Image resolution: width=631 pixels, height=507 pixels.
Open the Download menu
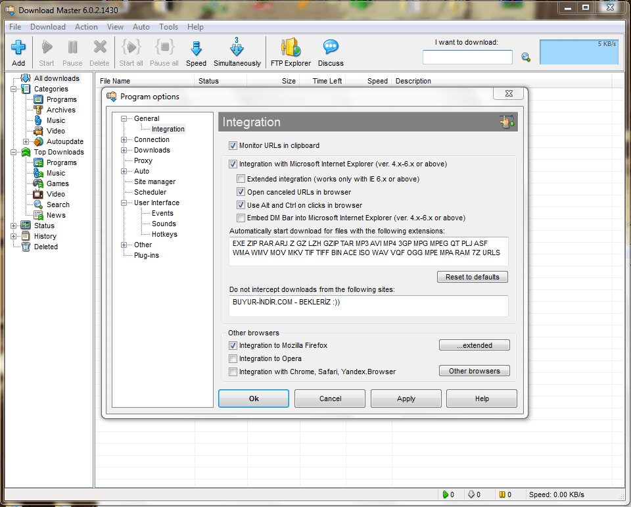[x=48, y=26]
